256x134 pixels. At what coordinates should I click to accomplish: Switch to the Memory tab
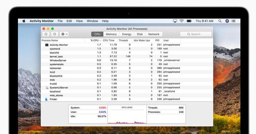[111, 34]
